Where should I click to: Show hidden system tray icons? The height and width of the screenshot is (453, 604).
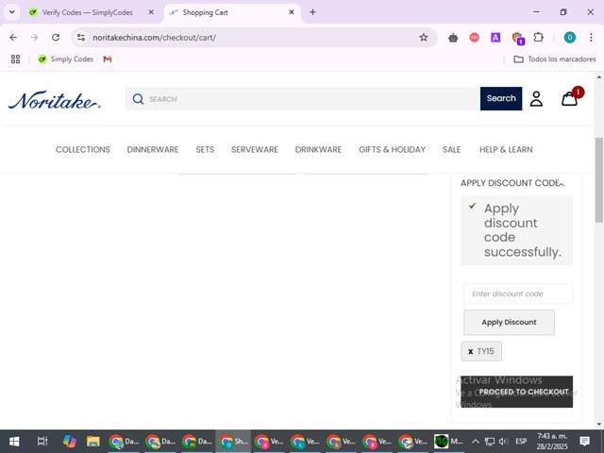pos(476,442)
